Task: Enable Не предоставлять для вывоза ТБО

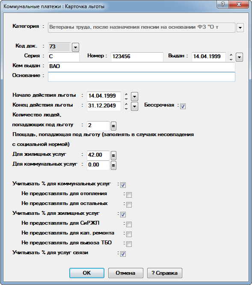Action: (x=129, y=244)
